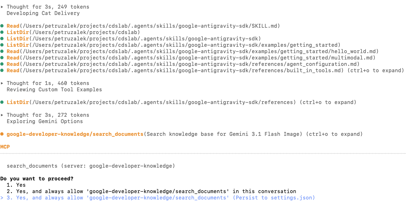Click the green dot beside Read agent_configuration.md

[2, 64]
